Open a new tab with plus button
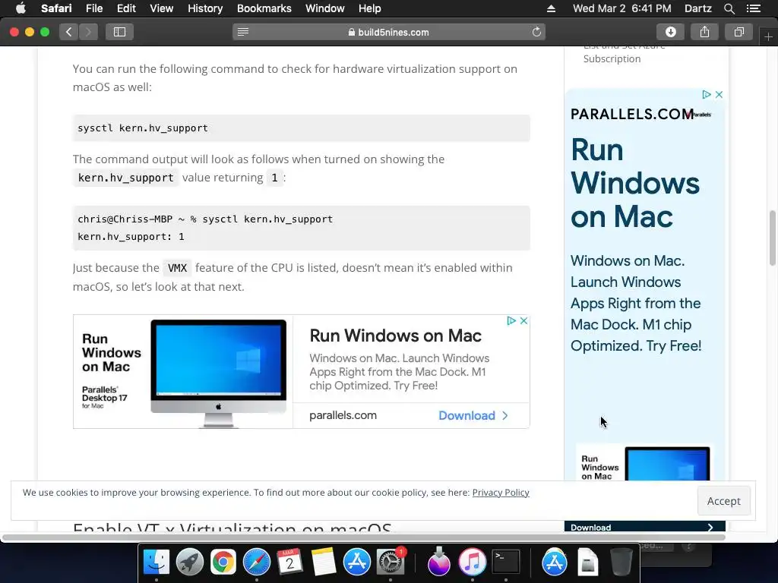This screenshot has width=778, height=583. (x=768, y=37)
